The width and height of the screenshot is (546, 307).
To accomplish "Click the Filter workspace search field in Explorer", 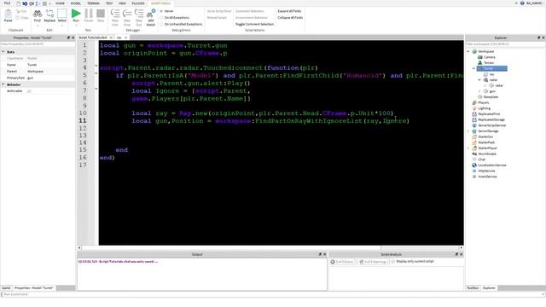I will [x=505, y=44].
